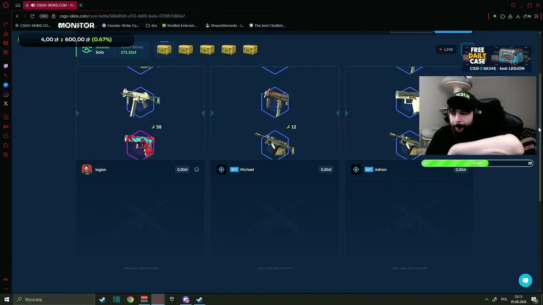543x305 pixels.
Task: Open the live chat support bubble
Action: click(525, 280)
